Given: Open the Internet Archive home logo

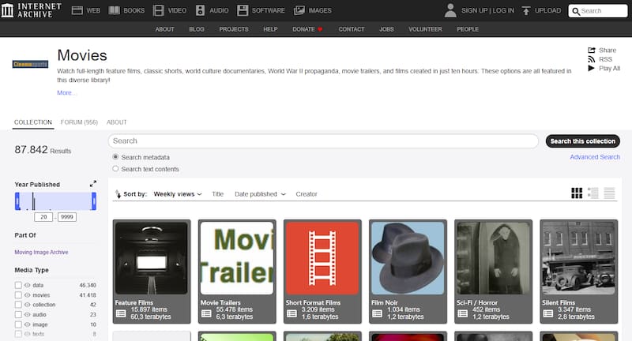Looking at the screenshot, I should coord(32,10).
